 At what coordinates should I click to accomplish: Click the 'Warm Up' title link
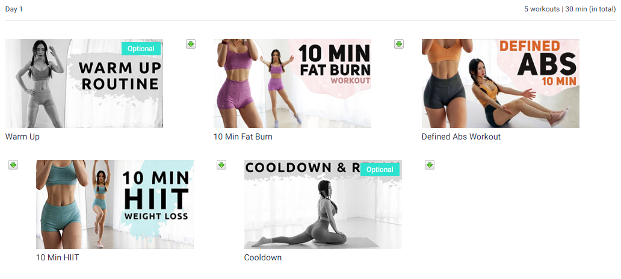22,137
